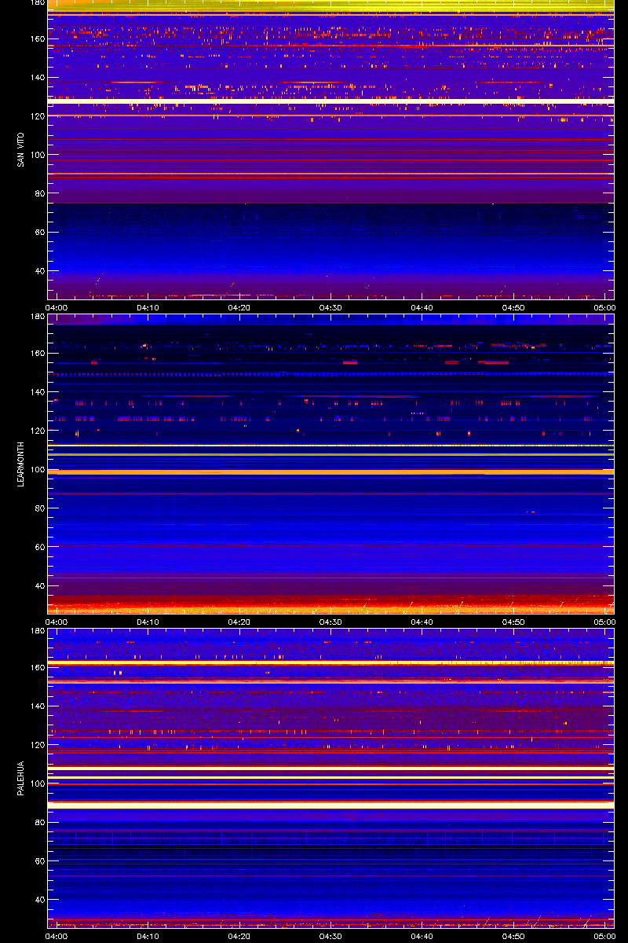Screen dimensions: 628x943
Task: Click the 40 frequency tick in Learmonth panel
Action: 40,585
